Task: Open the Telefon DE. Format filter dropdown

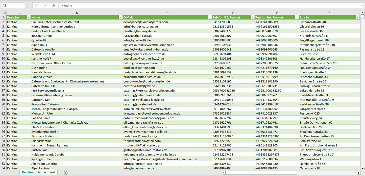Action: pos(252,17)
